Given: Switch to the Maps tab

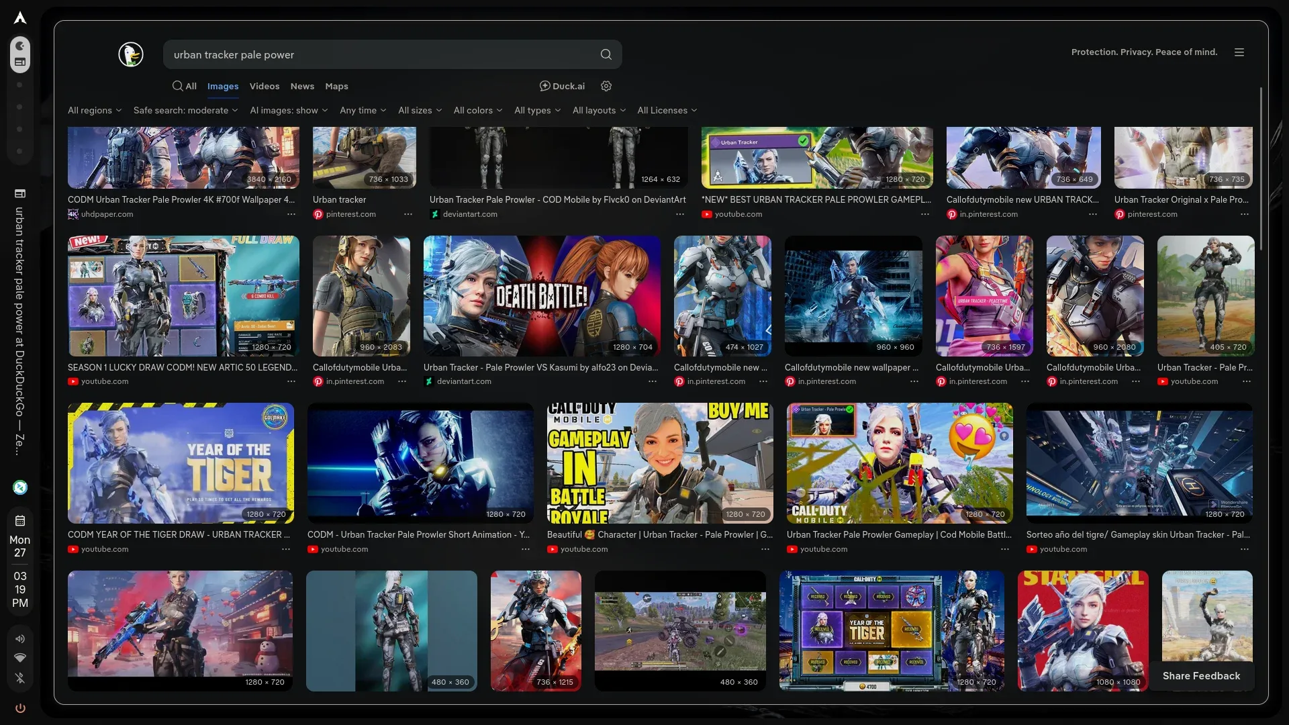Looking at the screenshot, I should click(x=336, y=86).
